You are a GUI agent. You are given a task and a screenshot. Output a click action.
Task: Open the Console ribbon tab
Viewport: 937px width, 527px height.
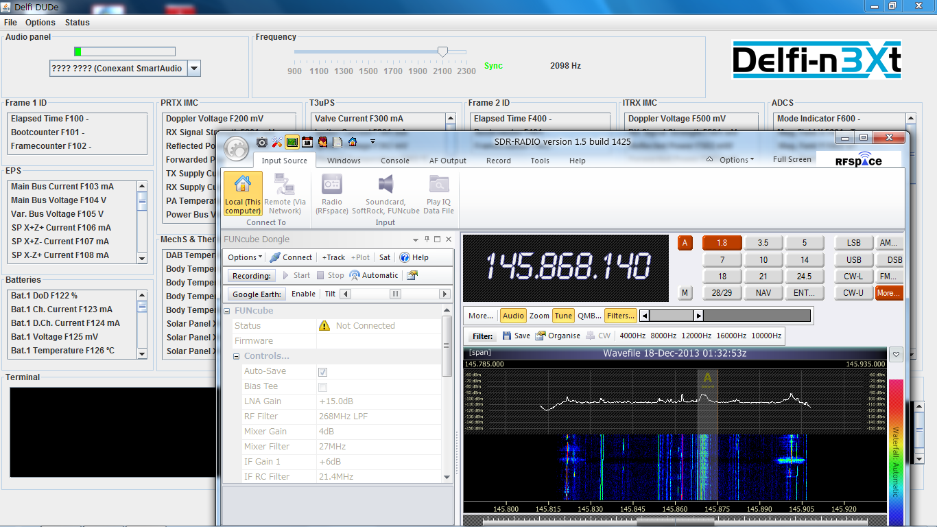pyautogui.click(x=395, y=161)
